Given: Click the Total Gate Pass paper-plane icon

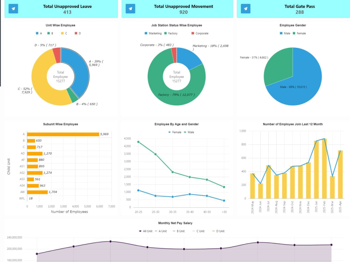Looking at the screenshot, I should [x=246, y=9].
